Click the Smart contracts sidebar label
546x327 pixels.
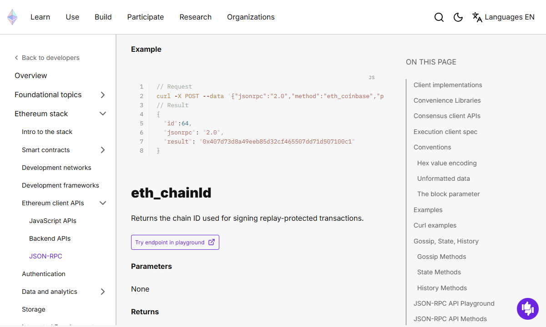point(46,150)
